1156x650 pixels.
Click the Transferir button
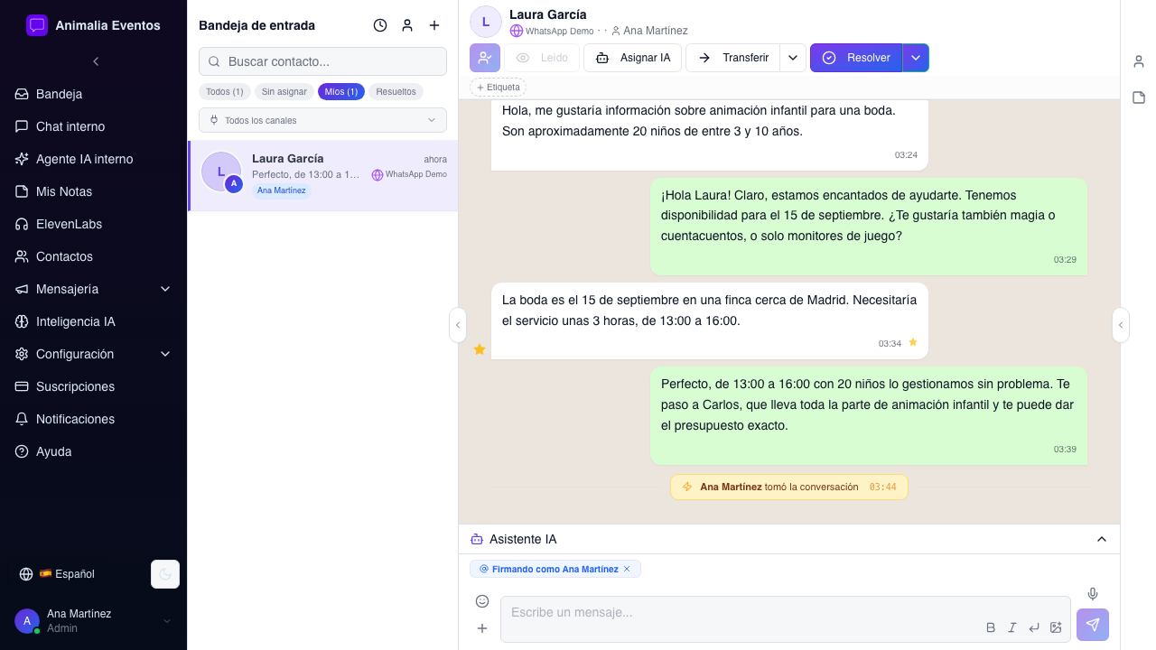pos(732,58)
